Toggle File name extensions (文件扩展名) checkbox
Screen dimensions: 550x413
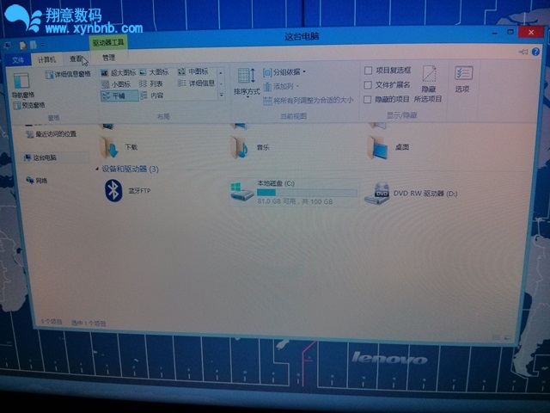[x=368, y=85]
